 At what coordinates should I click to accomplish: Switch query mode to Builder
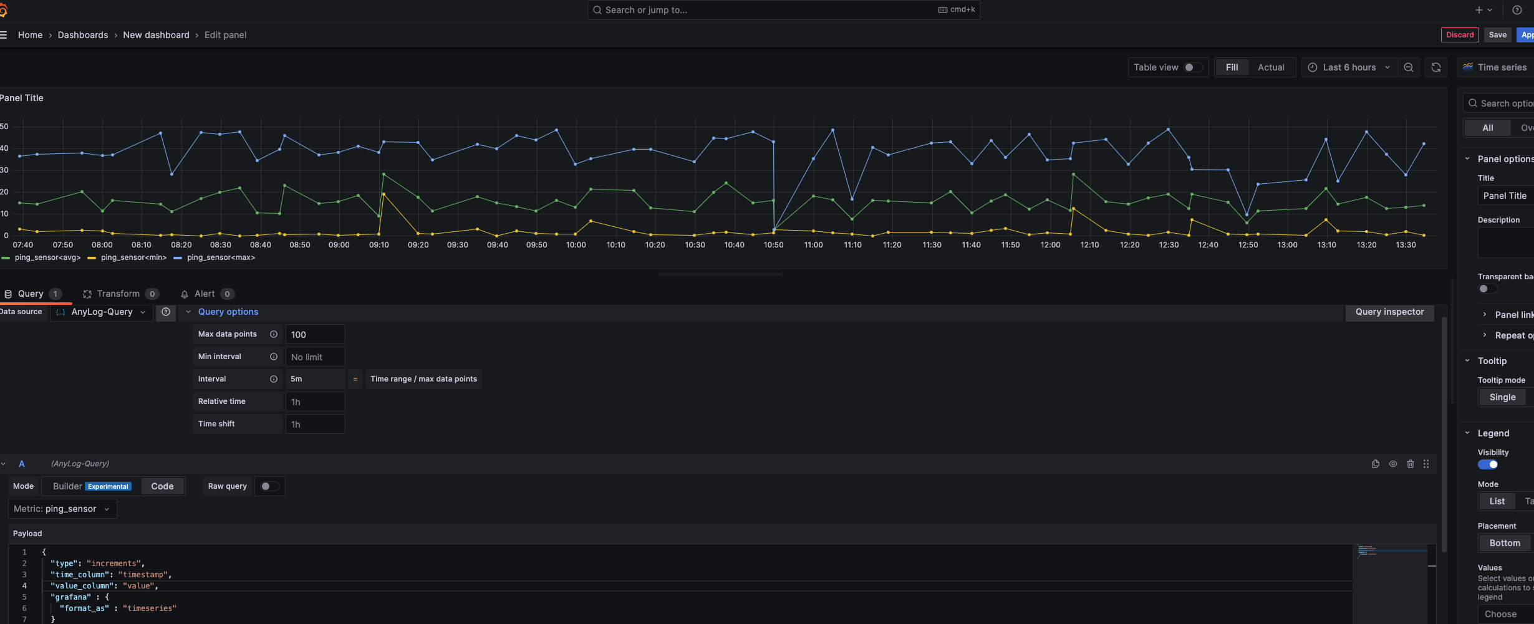[x=92, y=486]
